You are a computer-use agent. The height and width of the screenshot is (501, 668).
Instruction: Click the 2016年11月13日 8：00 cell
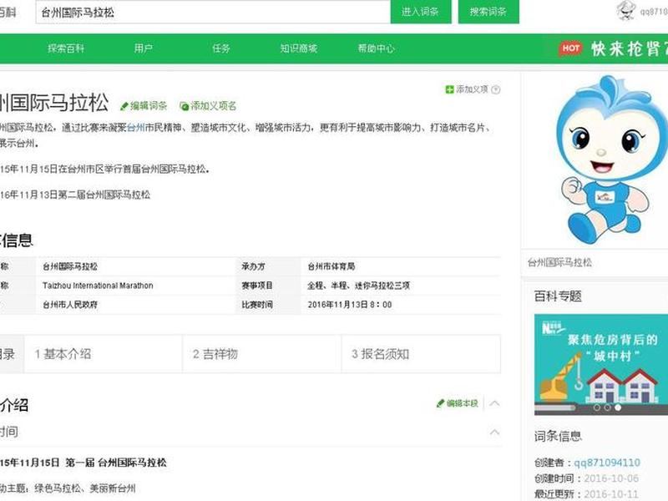point(401,305)
